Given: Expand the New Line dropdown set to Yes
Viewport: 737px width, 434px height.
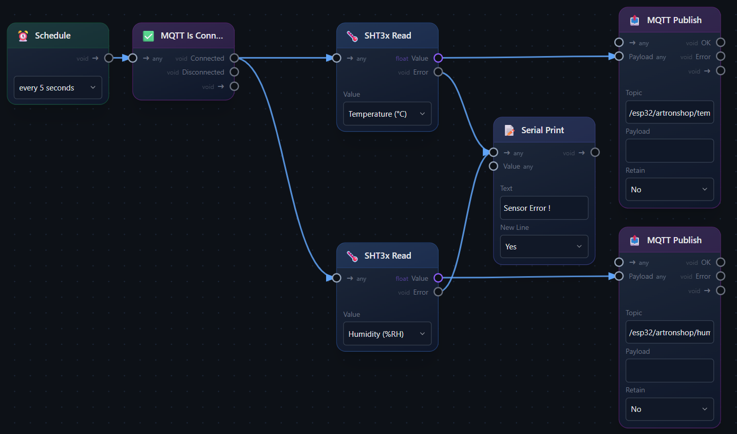Looking at the screenshot, I should (544, 247).
